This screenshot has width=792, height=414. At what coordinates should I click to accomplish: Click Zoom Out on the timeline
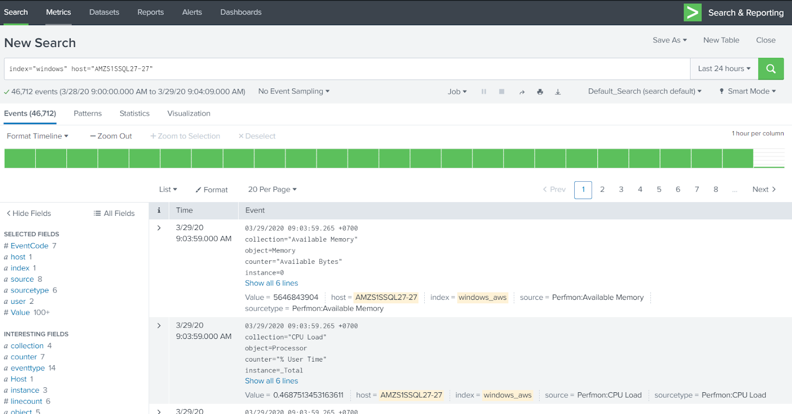click(111, 136)
